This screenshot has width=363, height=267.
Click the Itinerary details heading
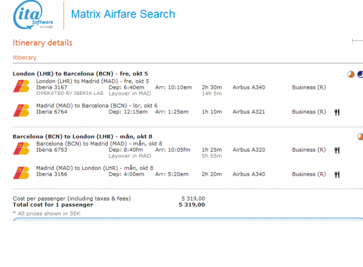[42, 43]
